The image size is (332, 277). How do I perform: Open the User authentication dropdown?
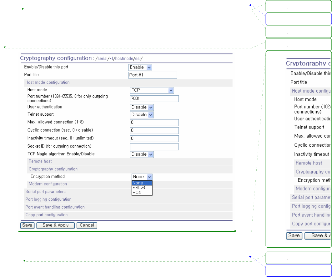pyautogui.click(x=142, y=107)
